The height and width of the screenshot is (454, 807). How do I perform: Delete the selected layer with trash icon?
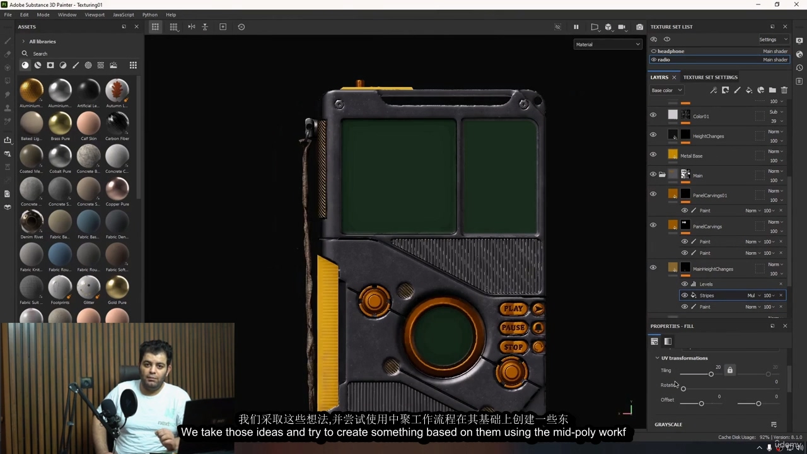[784, 90]
